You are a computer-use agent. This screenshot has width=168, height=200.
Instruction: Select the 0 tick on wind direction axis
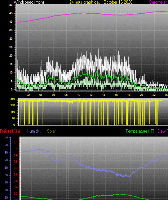14,125
